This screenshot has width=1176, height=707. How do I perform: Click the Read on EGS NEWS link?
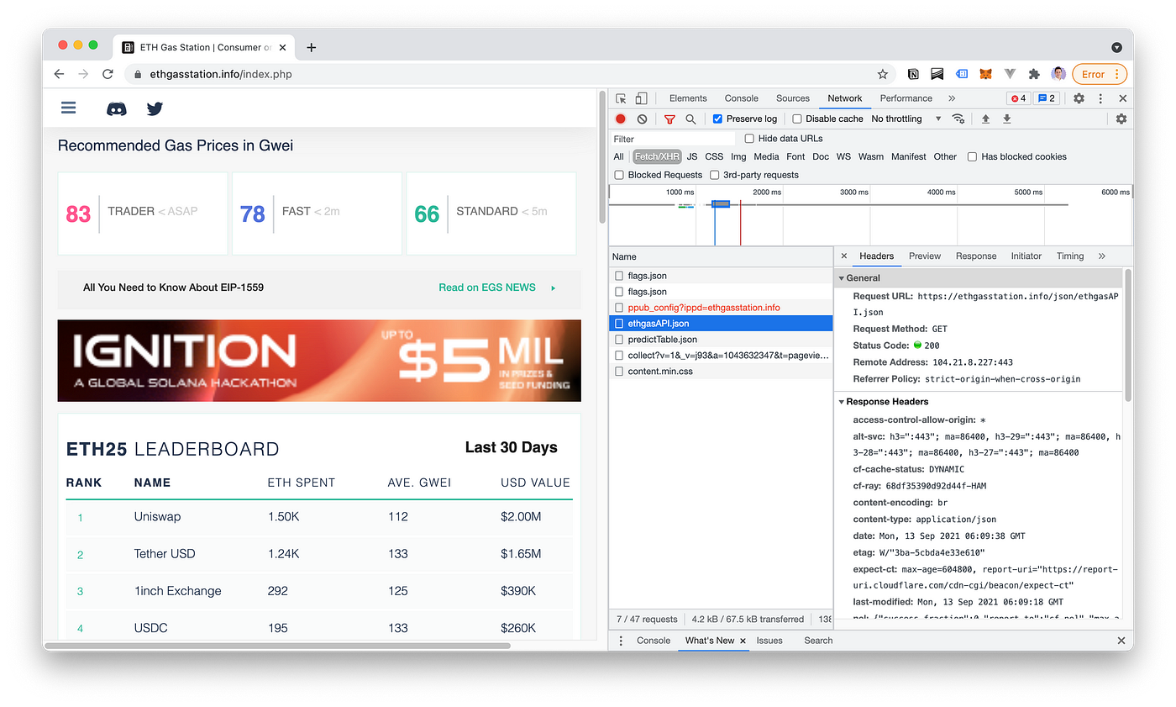coord(487,287)
